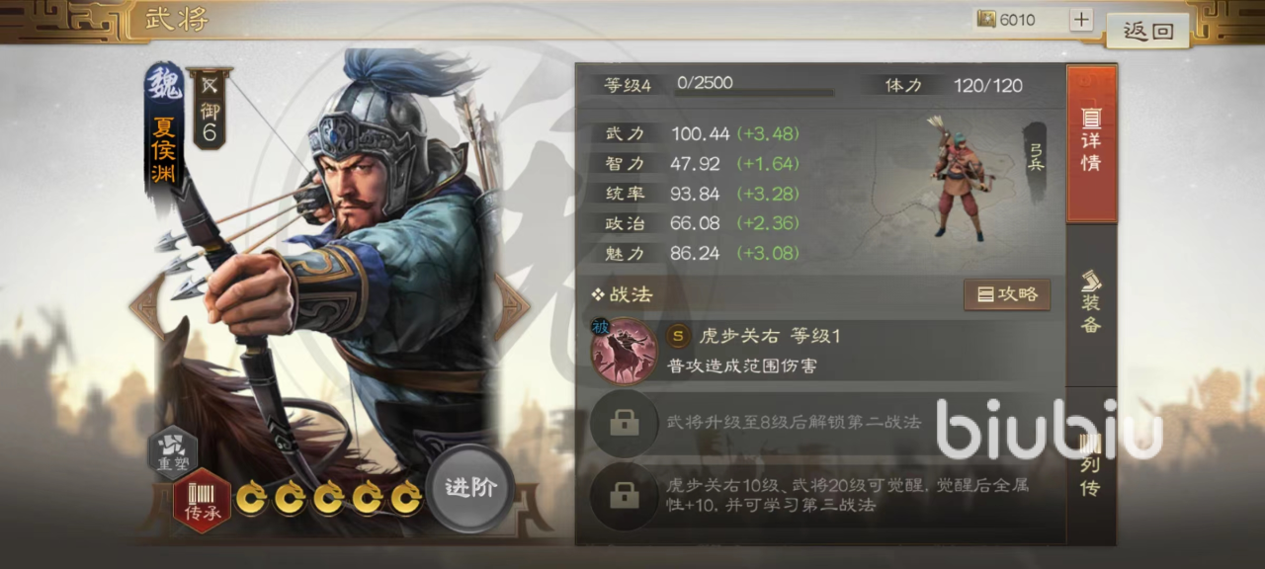Show the previous general with left arrow

point(147,306)
